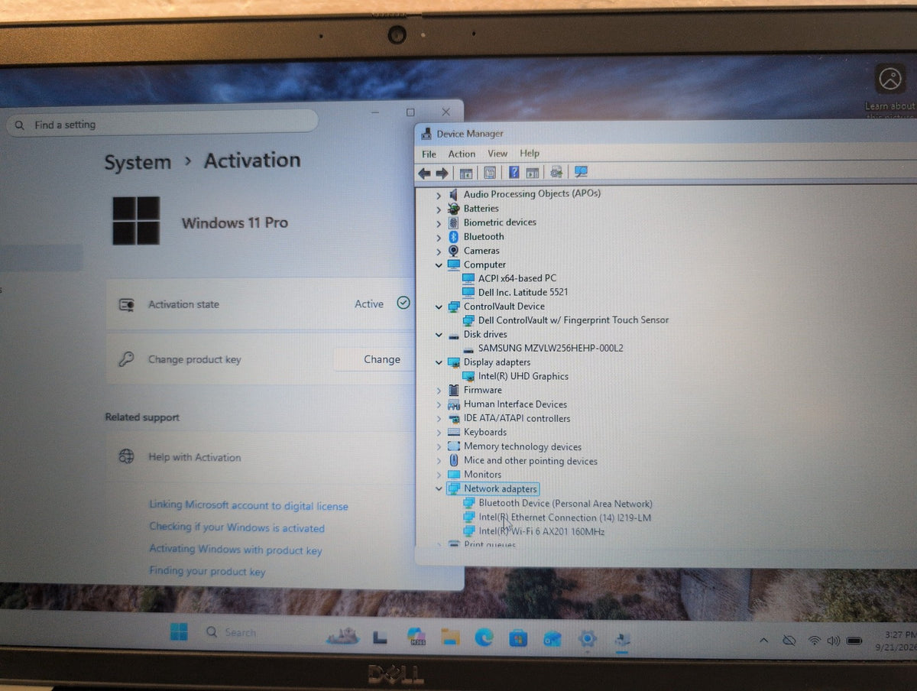Click the Cameras category icon in the tree
Screen dimensions: 917x691
[454, 251]
